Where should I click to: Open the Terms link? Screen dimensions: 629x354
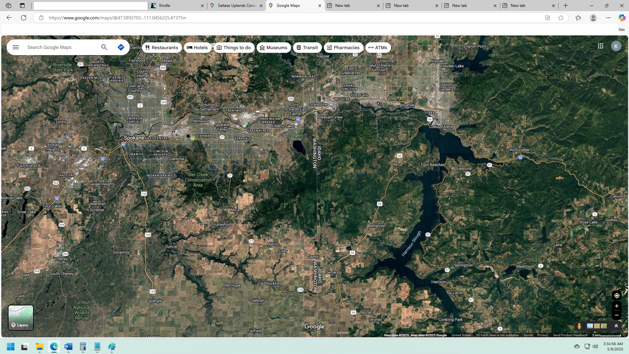pyautogui.click(x=528, y=335)
